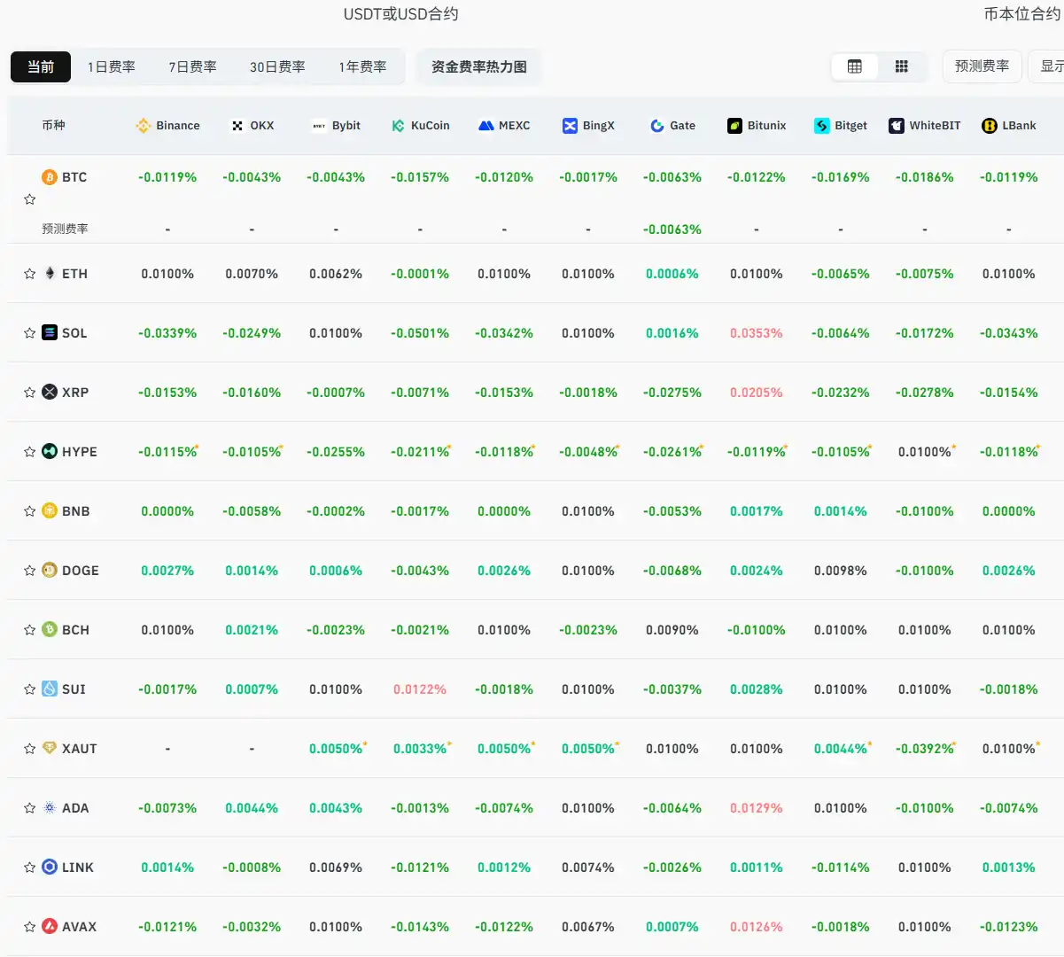Click the BingX exchange logo icon
This screenshot has width=1064, height=957.
[x=570, y=126]
